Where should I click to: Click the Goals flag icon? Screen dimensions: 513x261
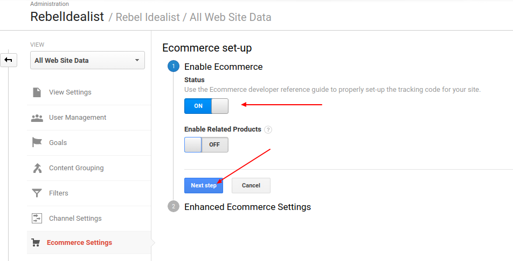tap(37, 143)
